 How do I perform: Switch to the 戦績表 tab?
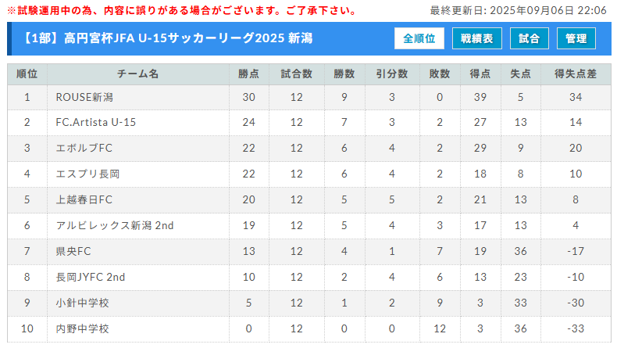coord(477,38)
